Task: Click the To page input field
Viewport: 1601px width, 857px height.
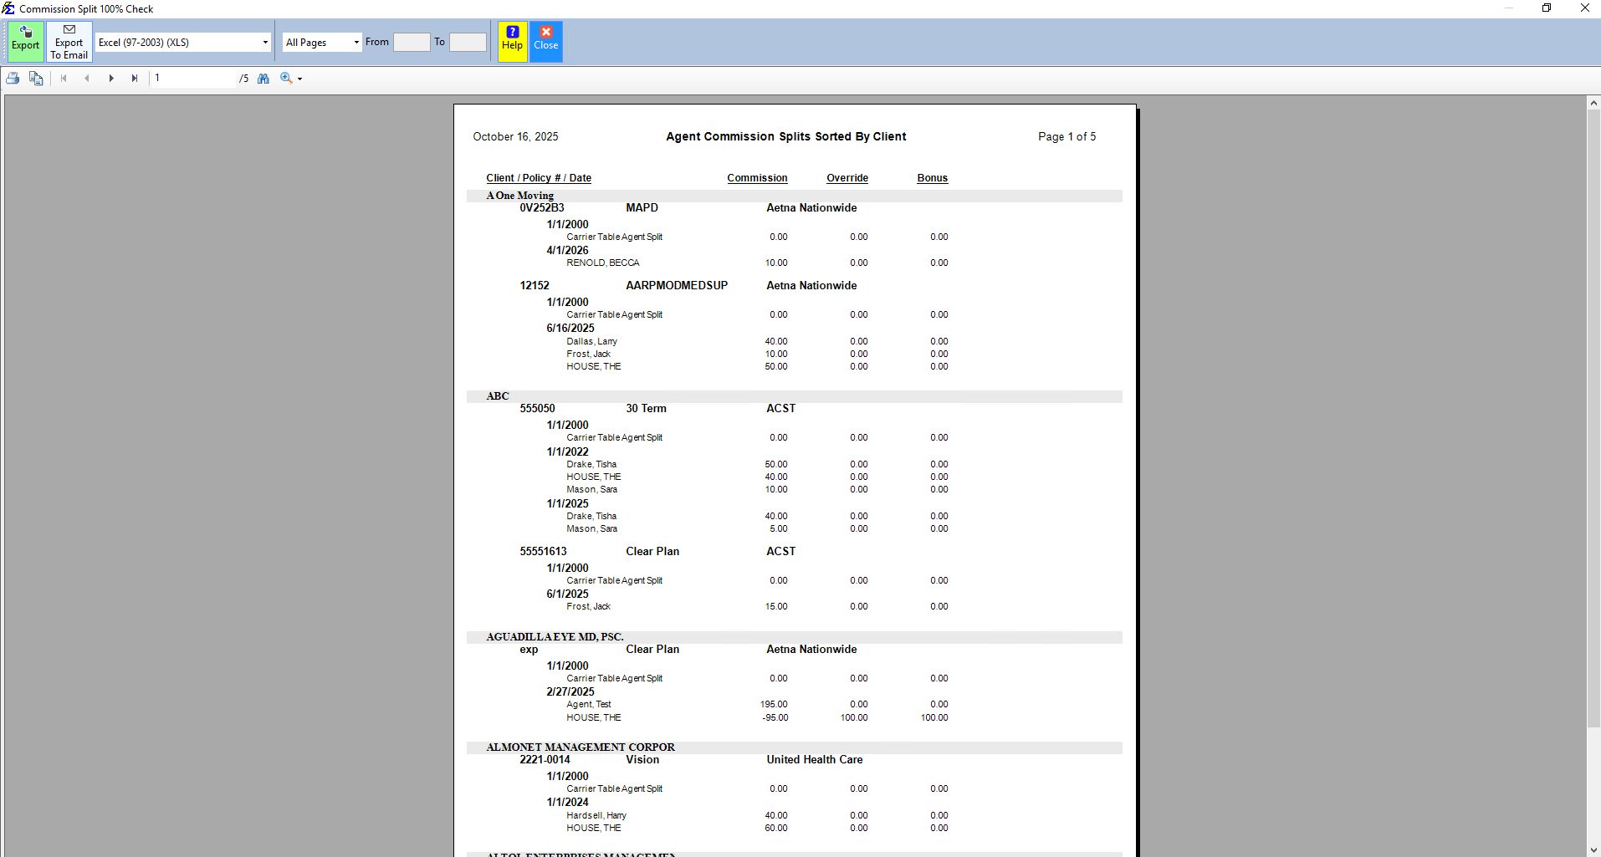Action: [468, 43]
